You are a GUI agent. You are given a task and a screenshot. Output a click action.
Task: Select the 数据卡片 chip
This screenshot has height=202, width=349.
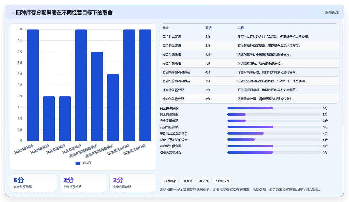coord(222,181)
